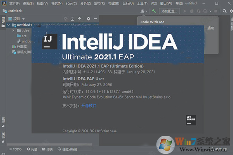Select the 草稿文件 node
The image size is (233, 155).
(22, 52)
